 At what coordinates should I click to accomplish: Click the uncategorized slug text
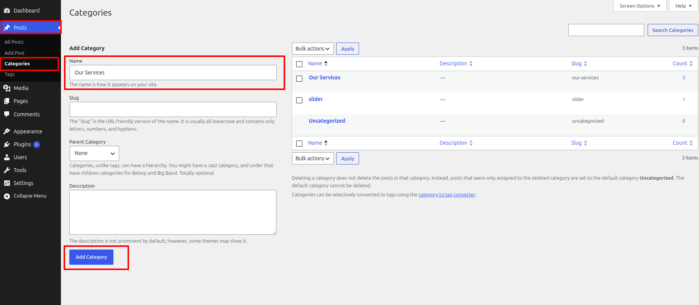[588, 121]
